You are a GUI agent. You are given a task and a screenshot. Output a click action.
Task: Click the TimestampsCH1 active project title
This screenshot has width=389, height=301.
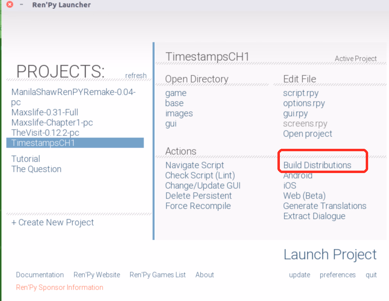point(207,57)
